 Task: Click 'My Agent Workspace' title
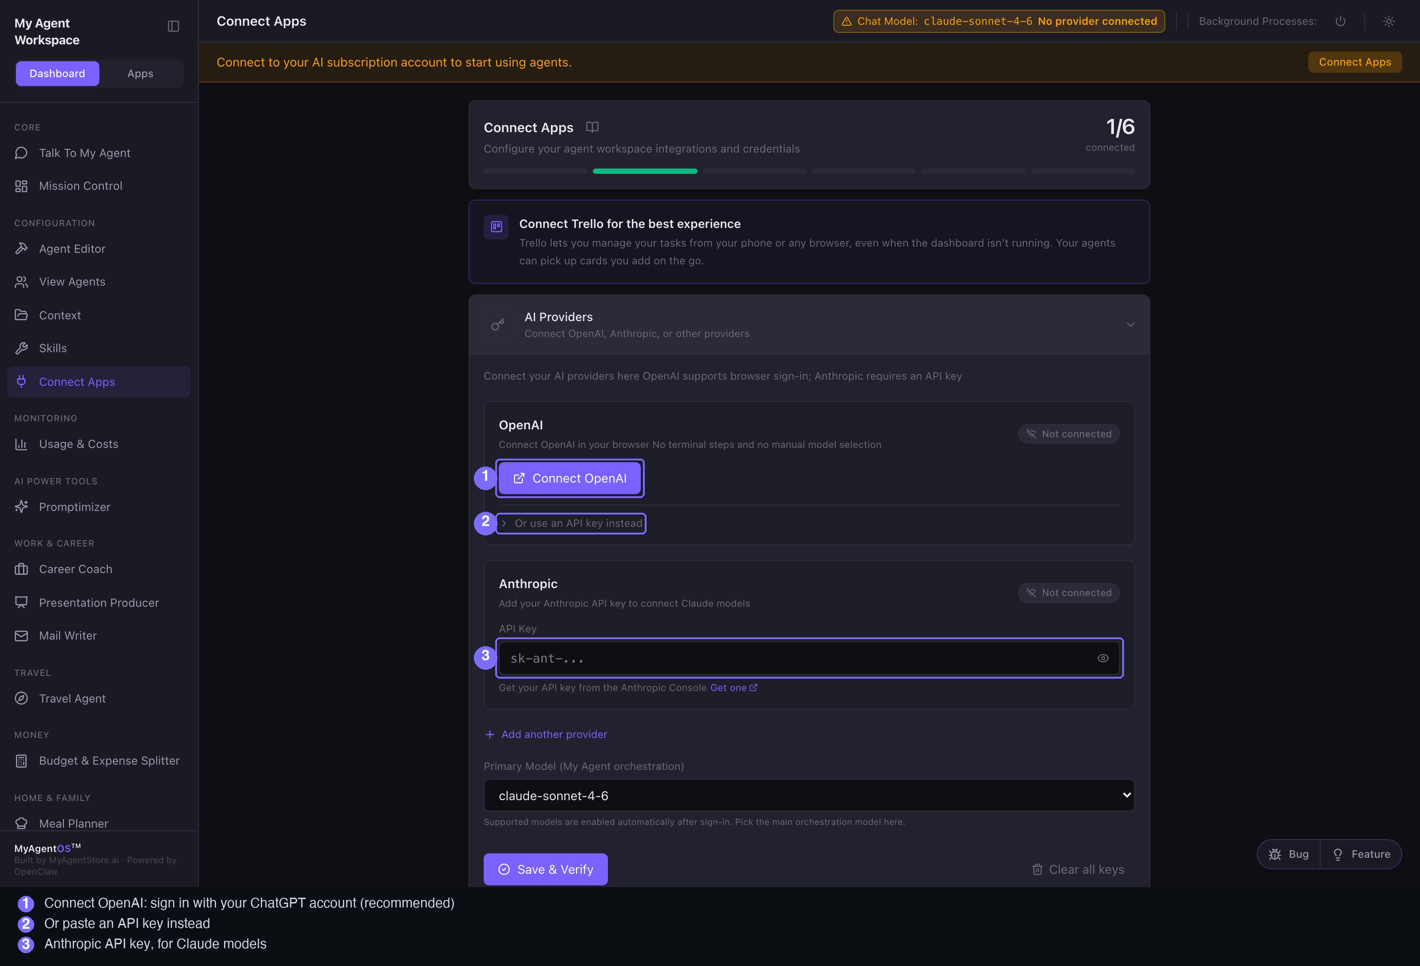(x=47, y=32)
